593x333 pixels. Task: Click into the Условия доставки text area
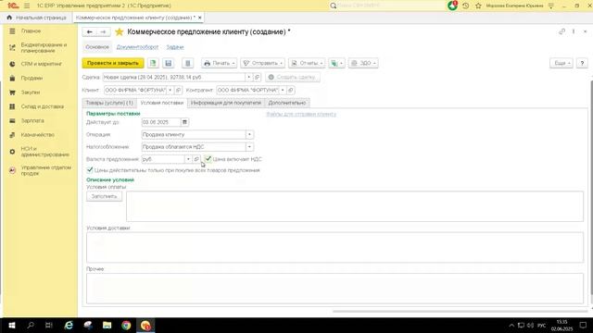[334, 247]
